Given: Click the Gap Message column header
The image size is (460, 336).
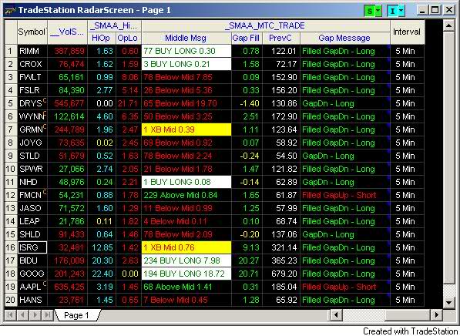Looking at the screenshot, I should [345, 39].
